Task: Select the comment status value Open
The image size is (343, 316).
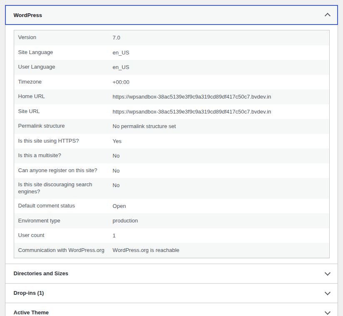Action: [119, 206]
